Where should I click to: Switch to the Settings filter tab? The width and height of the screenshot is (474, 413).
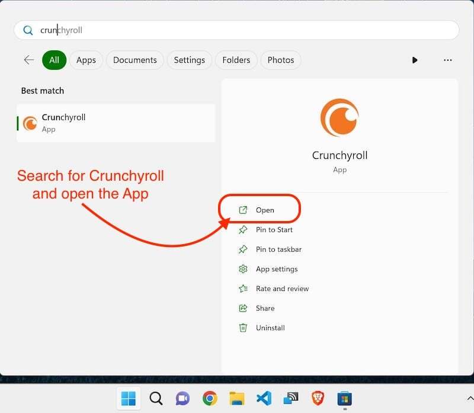(x=189, y=60)
